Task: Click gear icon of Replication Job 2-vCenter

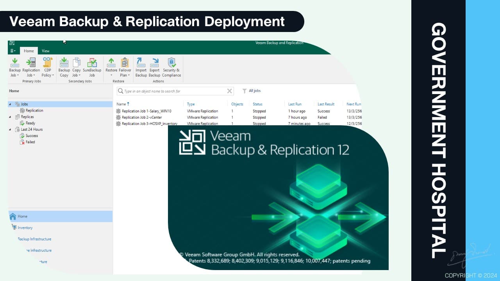Action: 118,117
